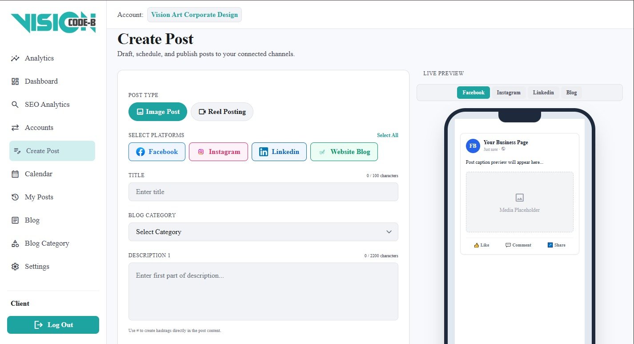Click the Create Post pencil icon

point(17,151)
